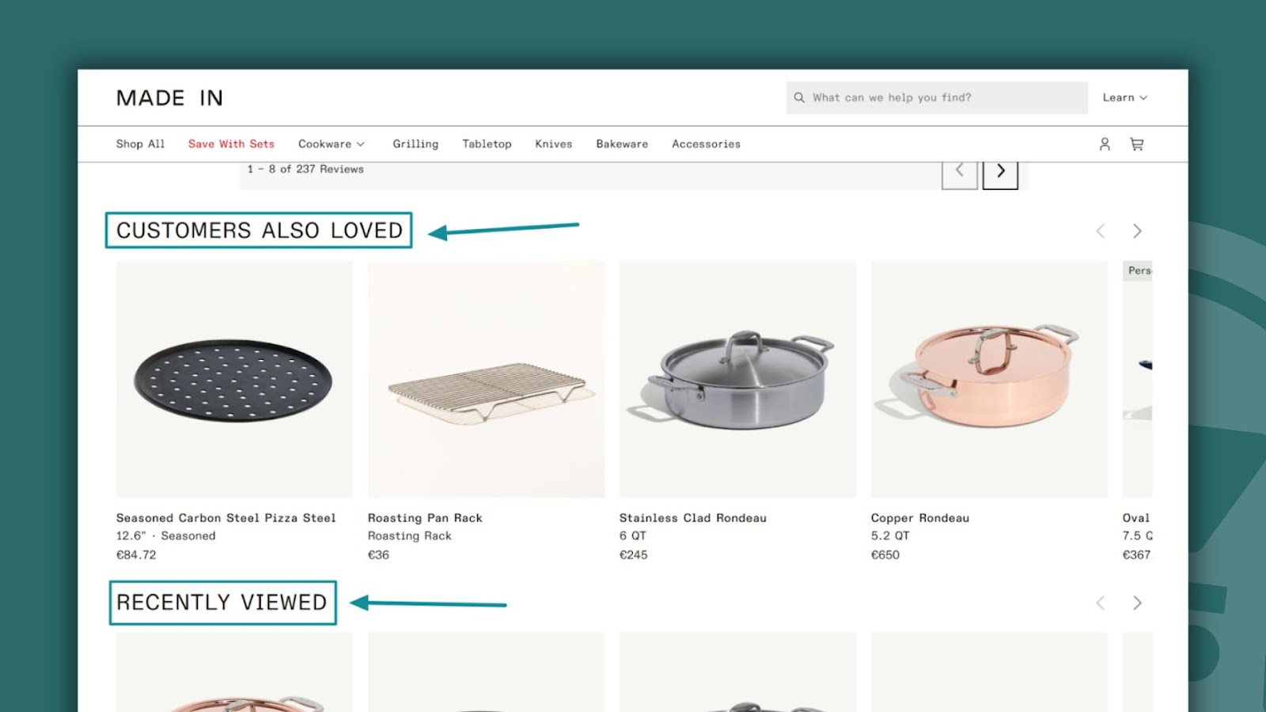Viewport: 1266px width, 712px height.
Task: Open Accessories menu item
Action: click(x=706, y=144)
